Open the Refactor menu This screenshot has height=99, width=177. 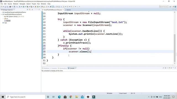(x=16, y=4)
